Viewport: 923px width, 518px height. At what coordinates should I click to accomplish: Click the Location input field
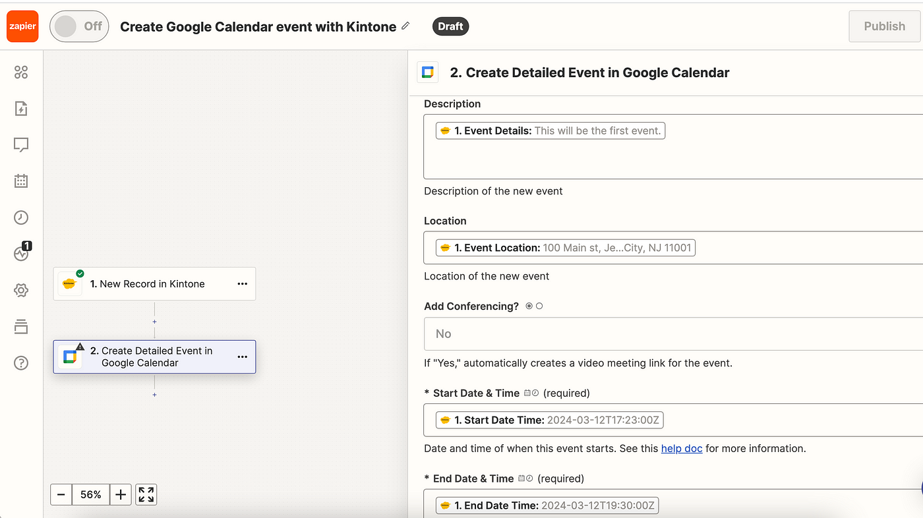tap(672, 248)
